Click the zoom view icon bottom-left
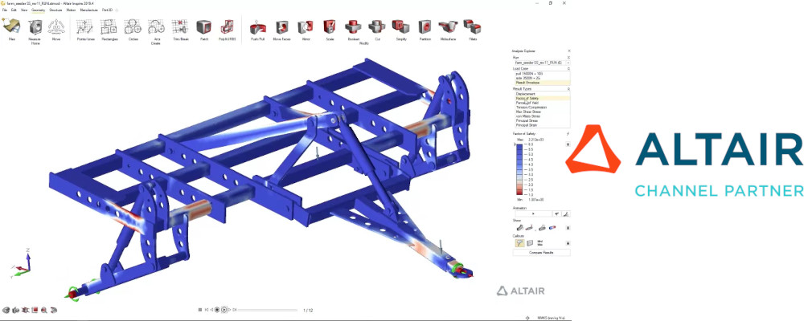The width and height of the screenshot is (804, 321). tap(44, 310)
